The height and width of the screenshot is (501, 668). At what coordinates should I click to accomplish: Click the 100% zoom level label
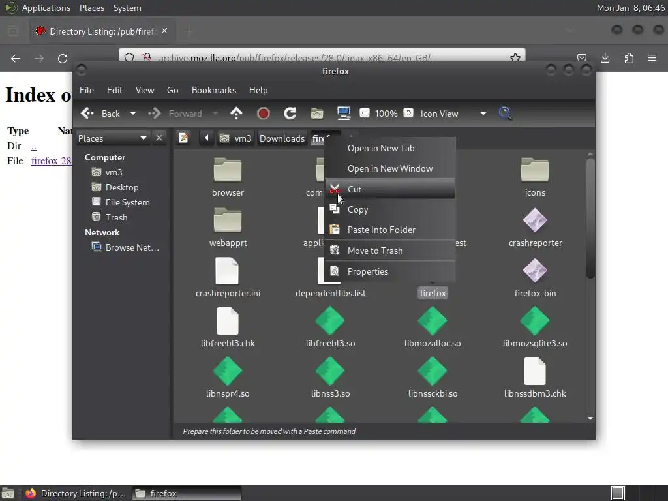pyautogui.click(x=386, y=114)
